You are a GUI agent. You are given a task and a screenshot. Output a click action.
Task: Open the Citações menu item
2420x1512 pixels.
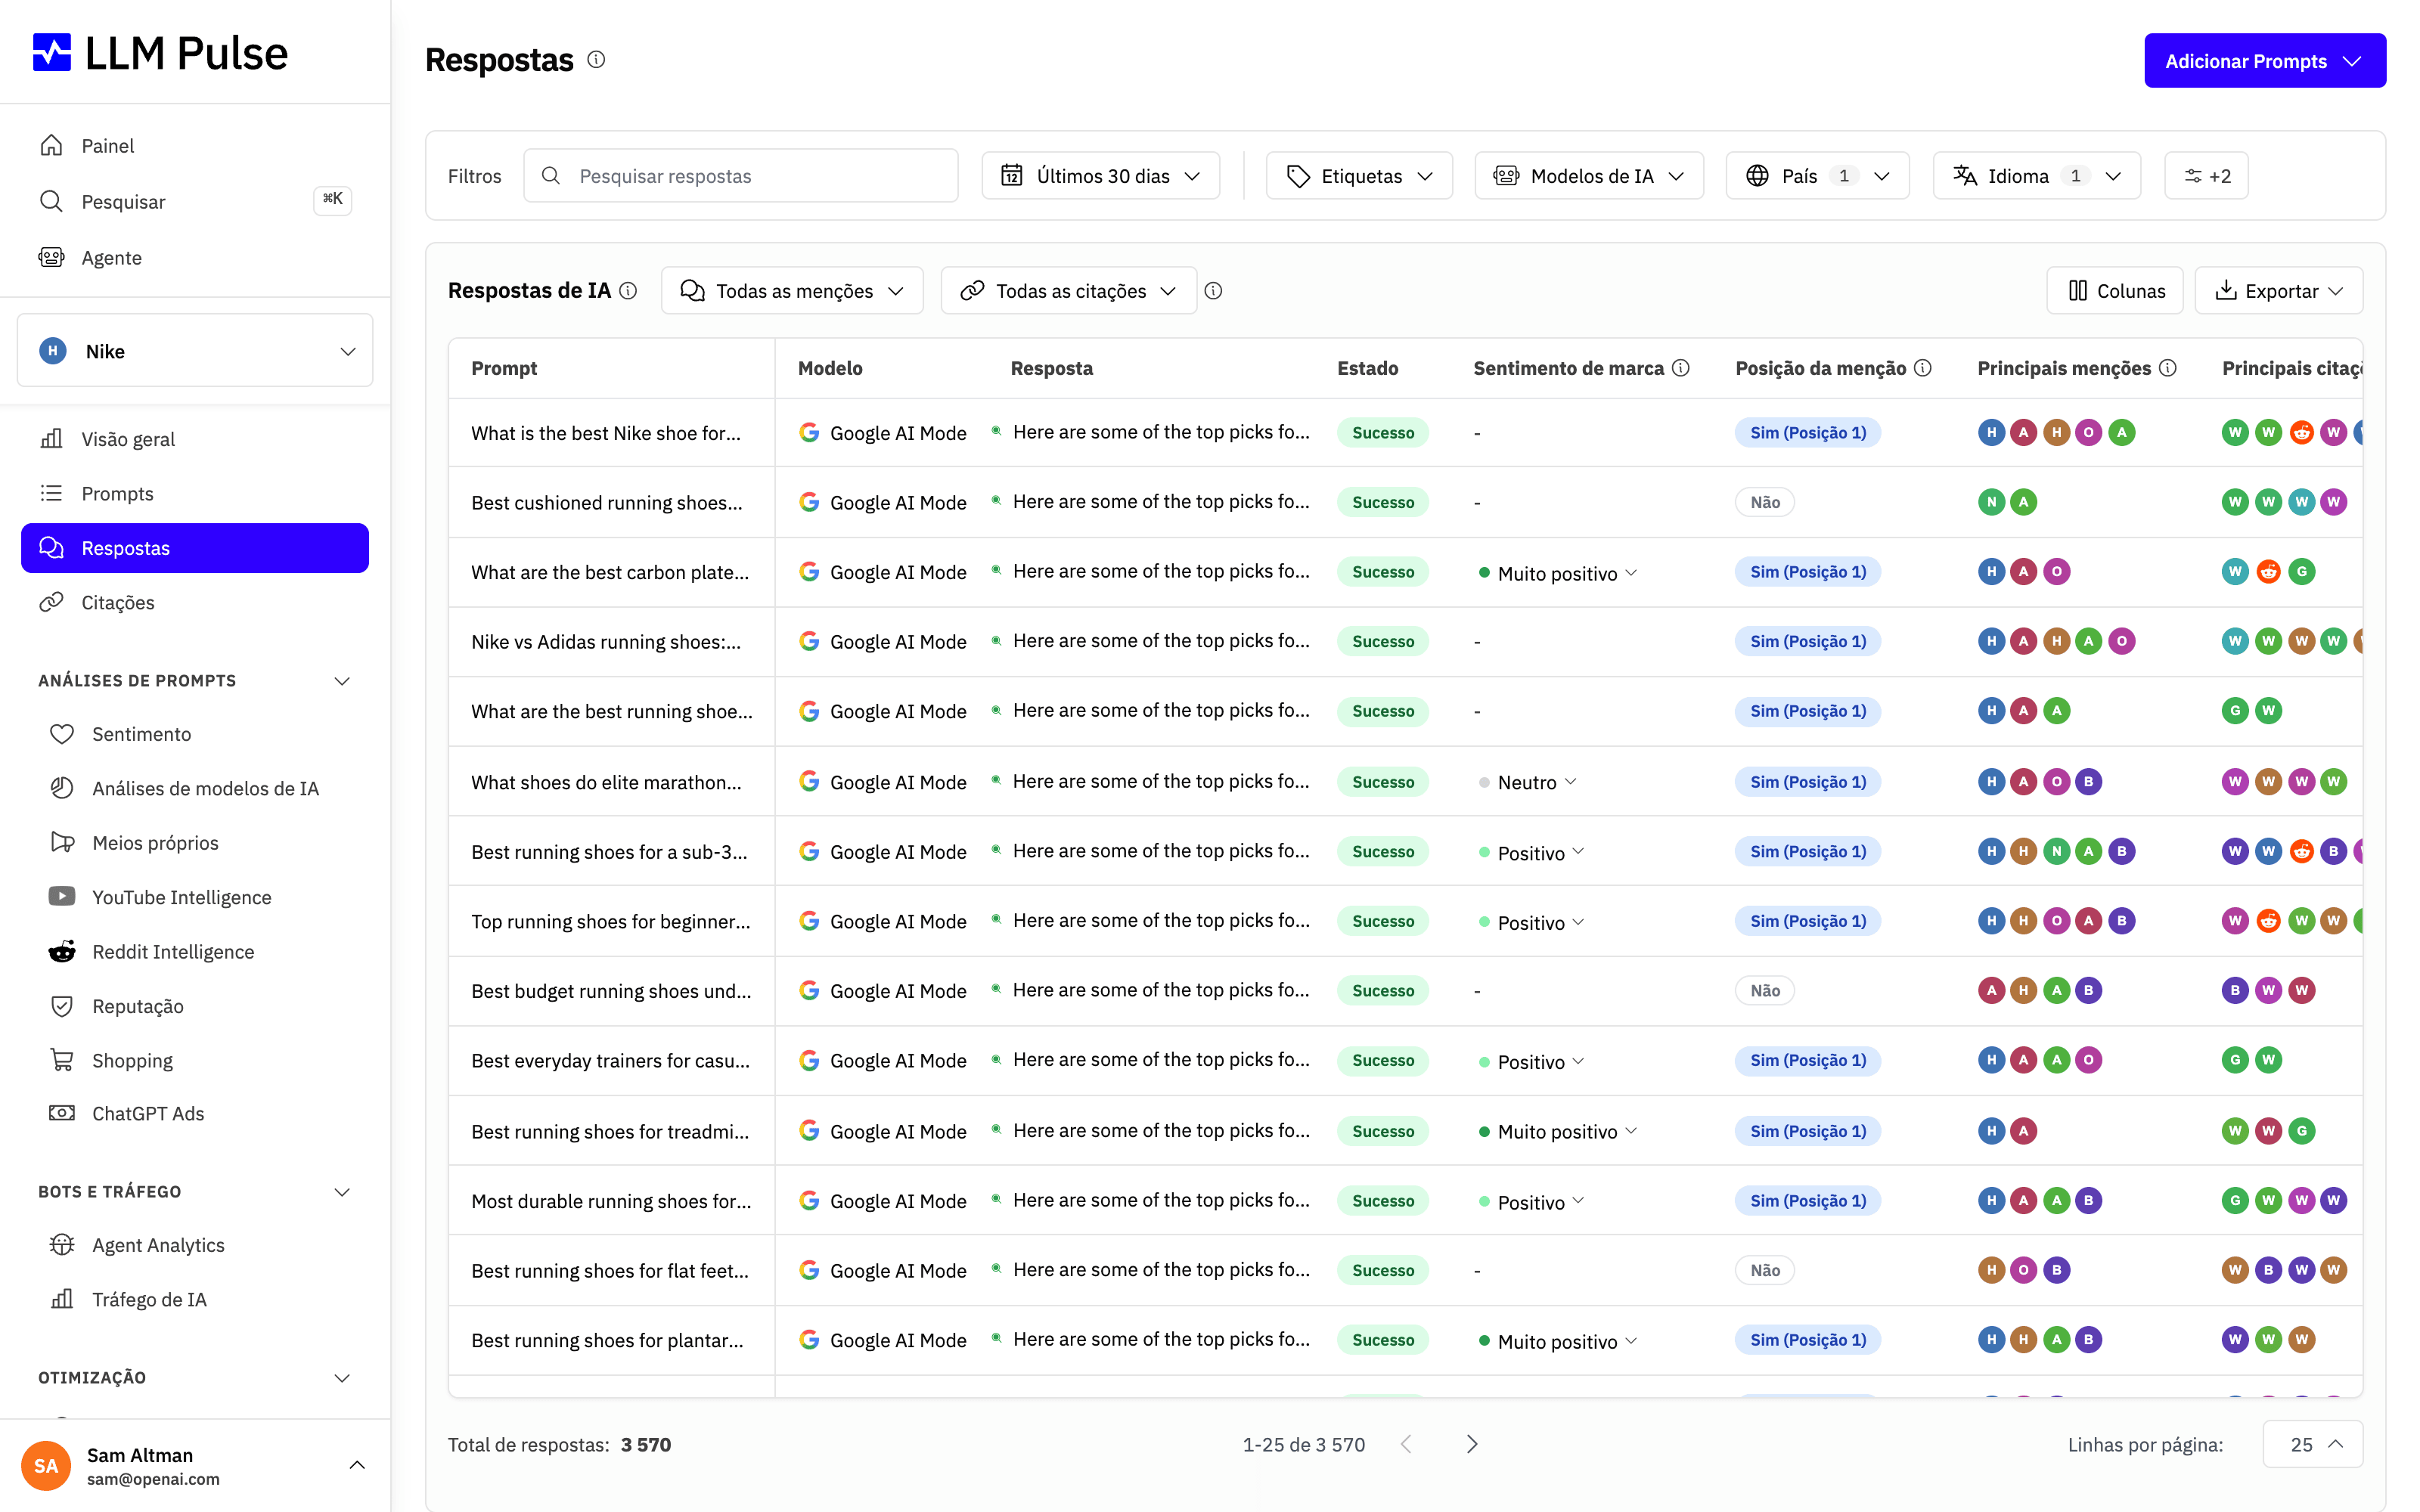pos(117,602)
